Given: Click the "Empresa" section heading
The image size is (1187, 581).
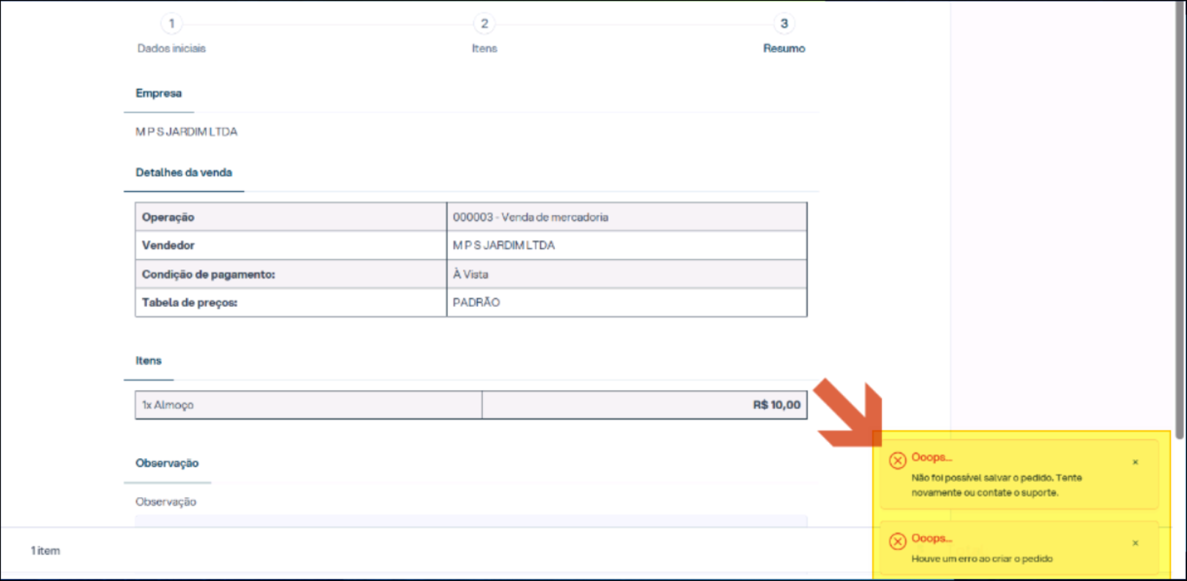Looking at the screenshot, I should (x=158, y=93).
